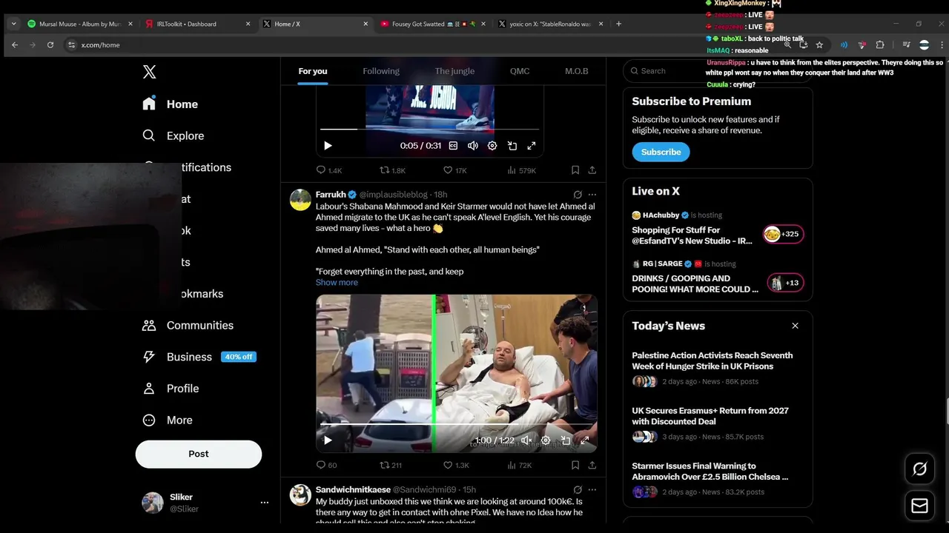This screenshot has width=949, height=533.
Task: Switch to the Following tab
Action: pyautogui.click(x=381, y=71)
